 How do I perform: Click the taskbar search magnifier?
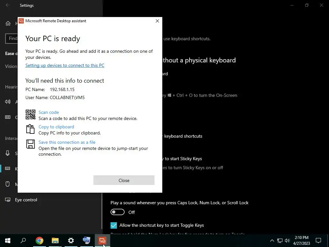[x=23, y=241]
